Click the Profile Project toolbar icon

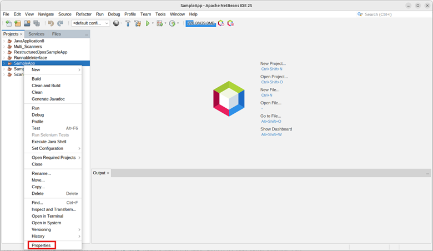pyautogui.click(x=173, y=23)
